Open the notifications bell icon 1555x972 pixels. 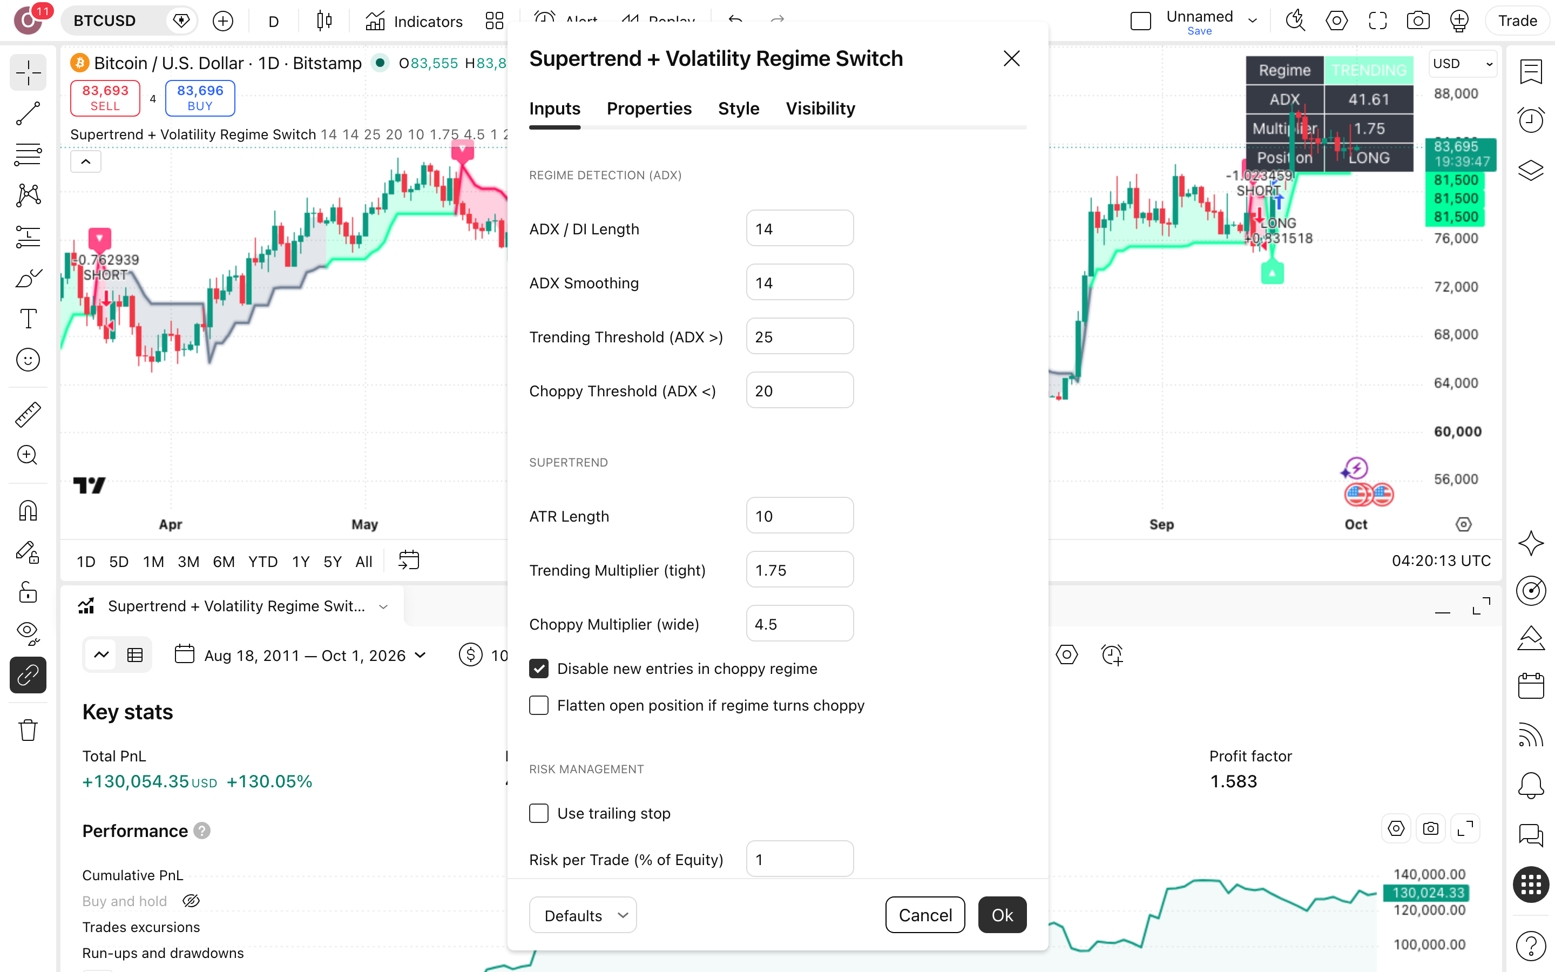[1531, 785]
